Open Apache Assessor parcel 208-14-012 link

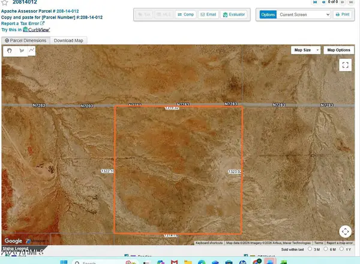tap(67, 11)
